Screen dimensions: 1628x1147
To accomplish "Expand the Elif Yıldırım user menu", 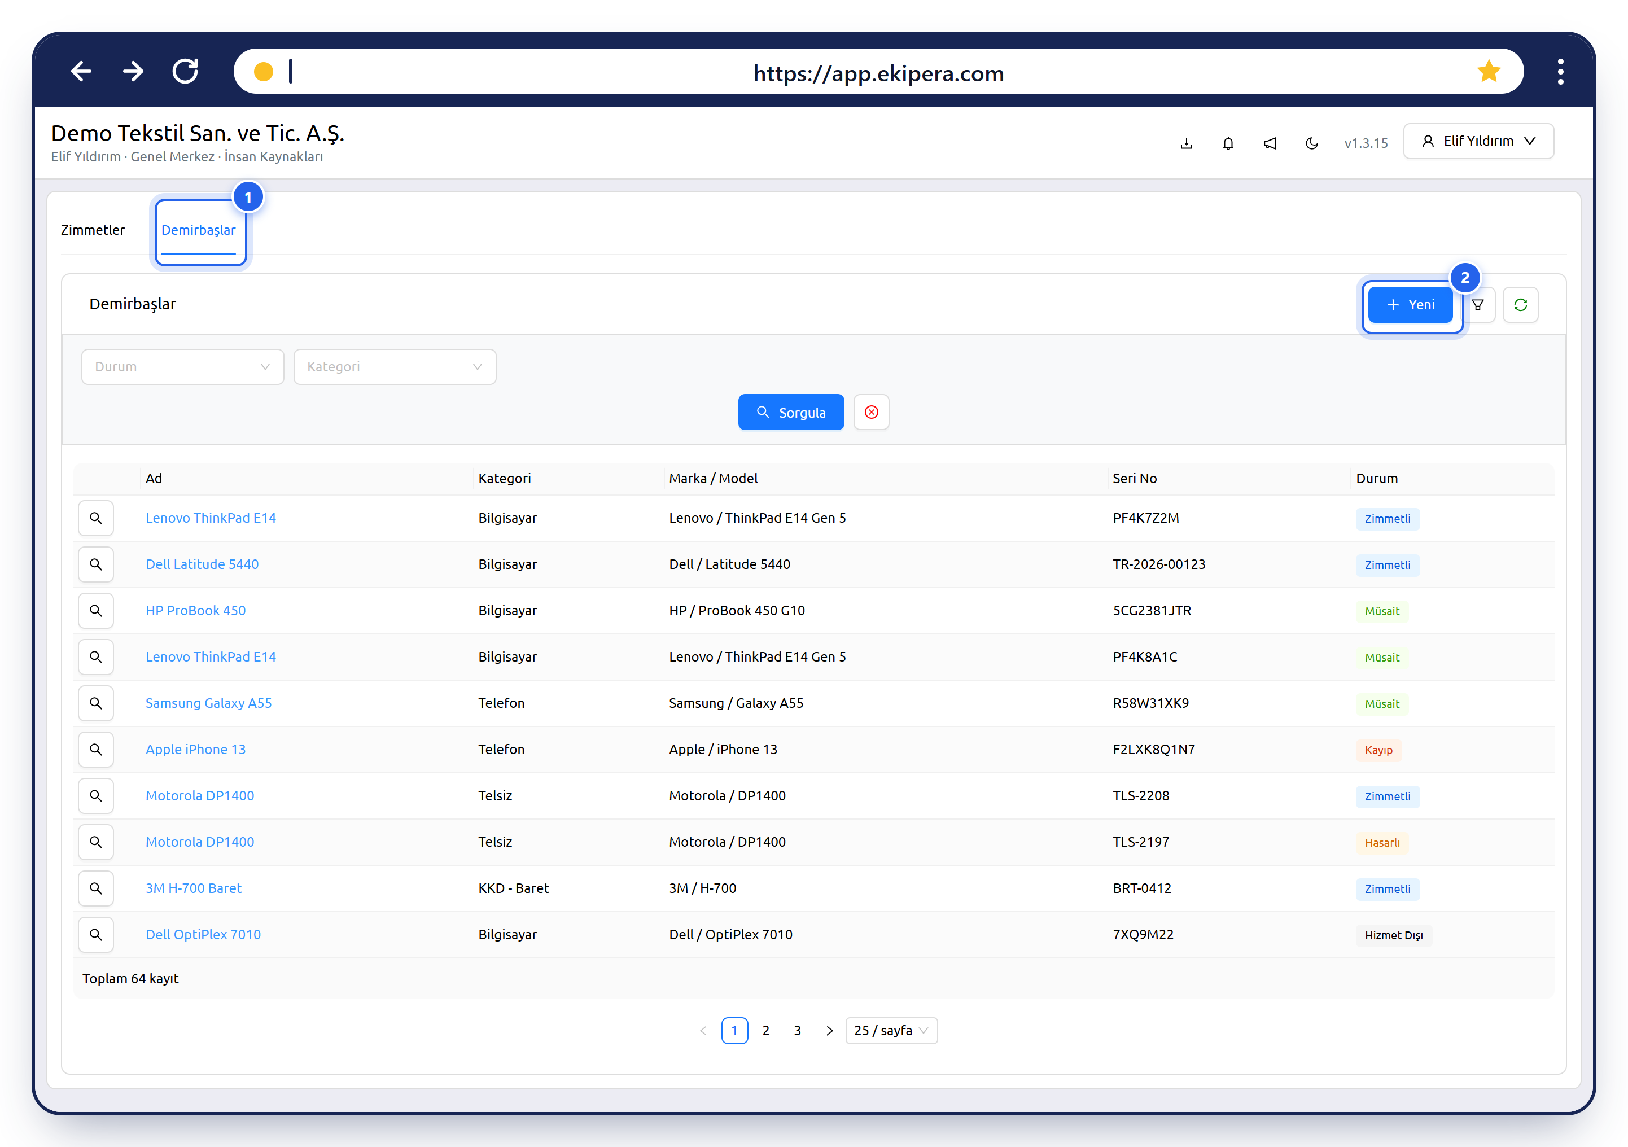I will (1478, 141).
